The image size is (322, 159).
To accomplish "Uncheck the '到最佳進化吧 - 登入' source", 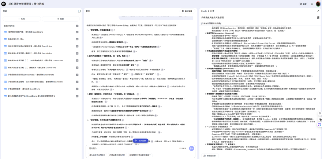I will coord(77,39).
